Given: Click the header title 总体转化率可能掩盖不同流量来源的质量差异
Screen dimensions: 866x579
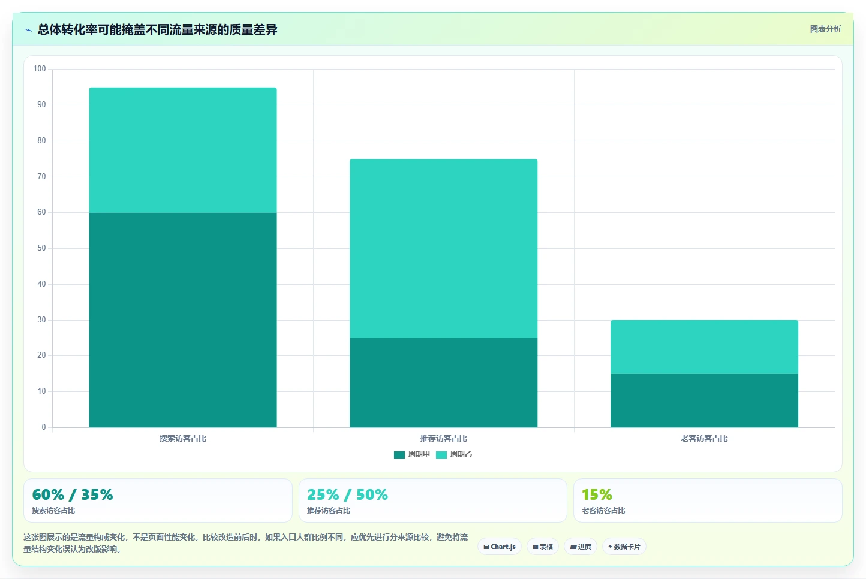Looking at the screenshot, I should (x=158, y=30).
